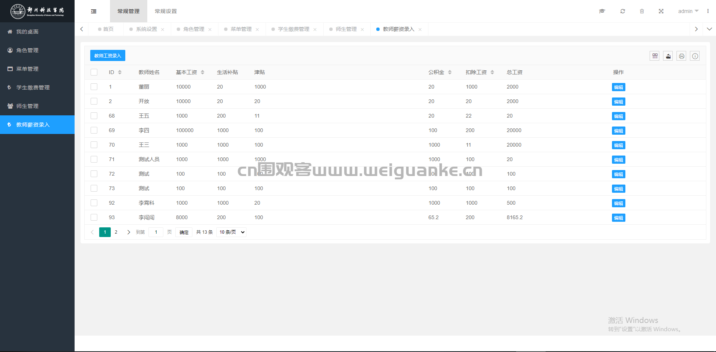This screenshot has width=716, height=352.
Task: Sort by 基本工资 column arrows
Action: [x=202, y=72]
